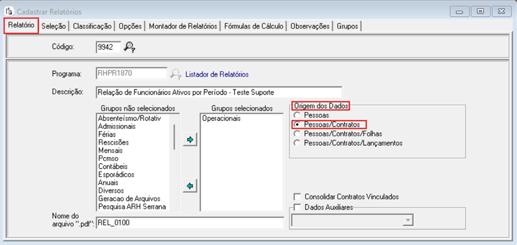Enable Consolidar Contratos Vinculados checkbox
Image resolution: width=517 pixels, height=245 pixels.
298,197
